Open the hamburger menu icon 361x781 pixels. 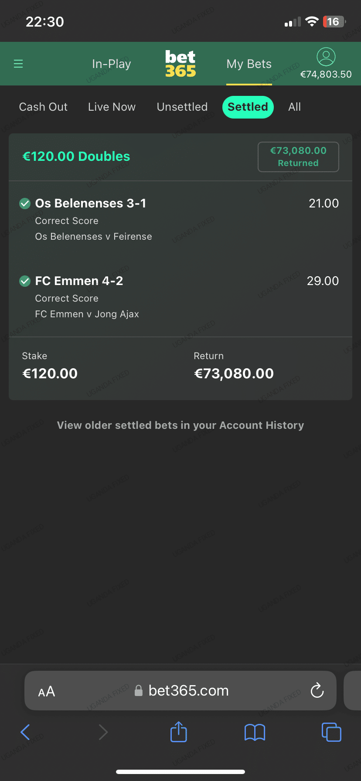[18, 64]
